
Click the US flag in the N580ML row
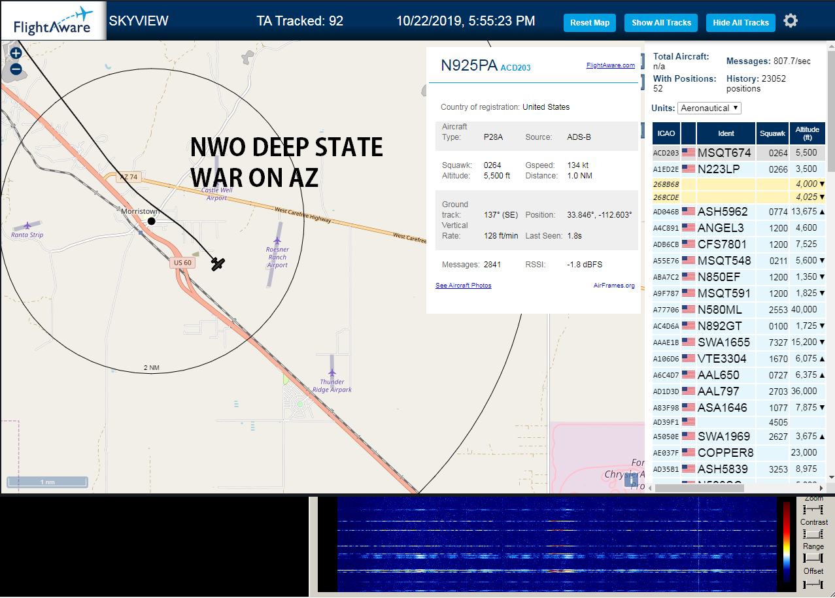coord(689,309)
